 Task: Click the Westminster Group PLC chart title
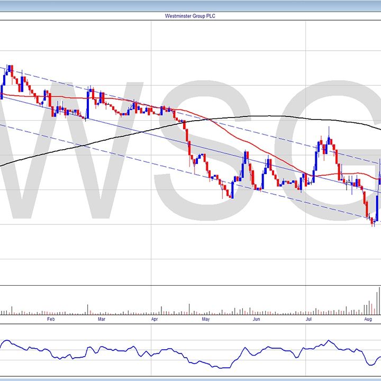click(190, 16)
